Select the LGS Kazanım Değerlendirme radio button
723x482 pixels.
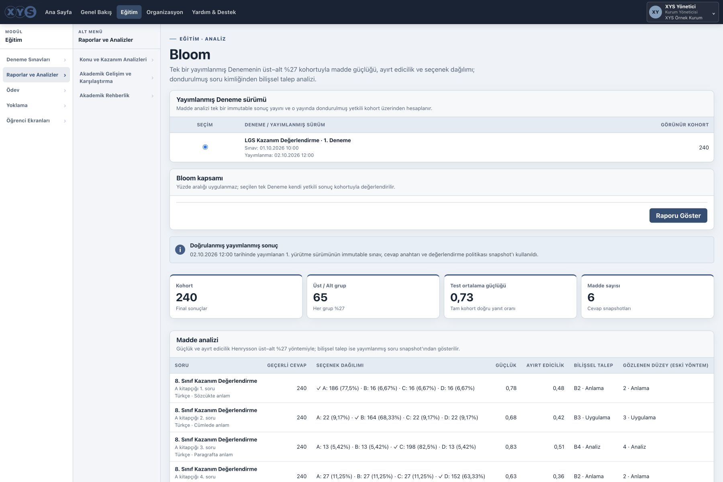pos(205,147)
